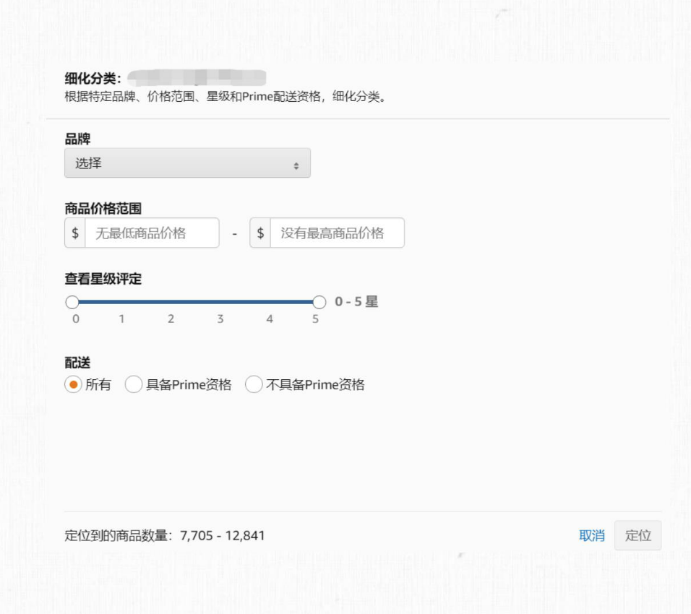
Task: Click the 取消 link
Action: 591,535
